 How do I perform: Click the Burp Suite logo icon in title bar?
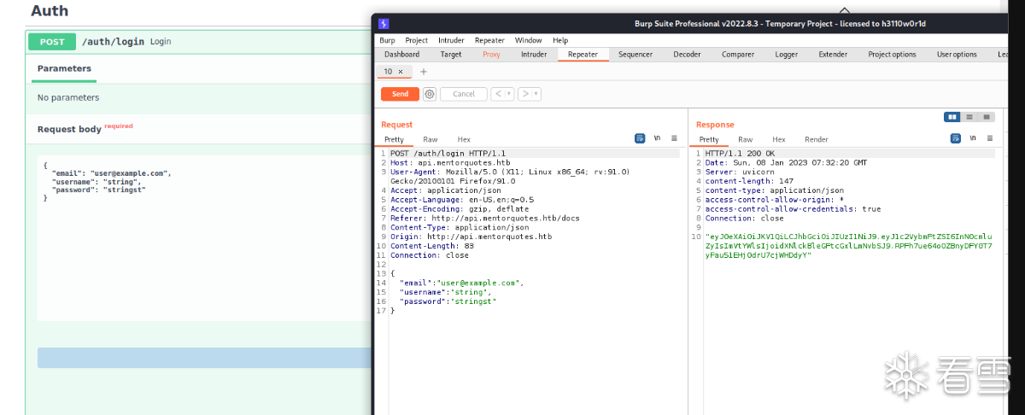coord(384,24)
